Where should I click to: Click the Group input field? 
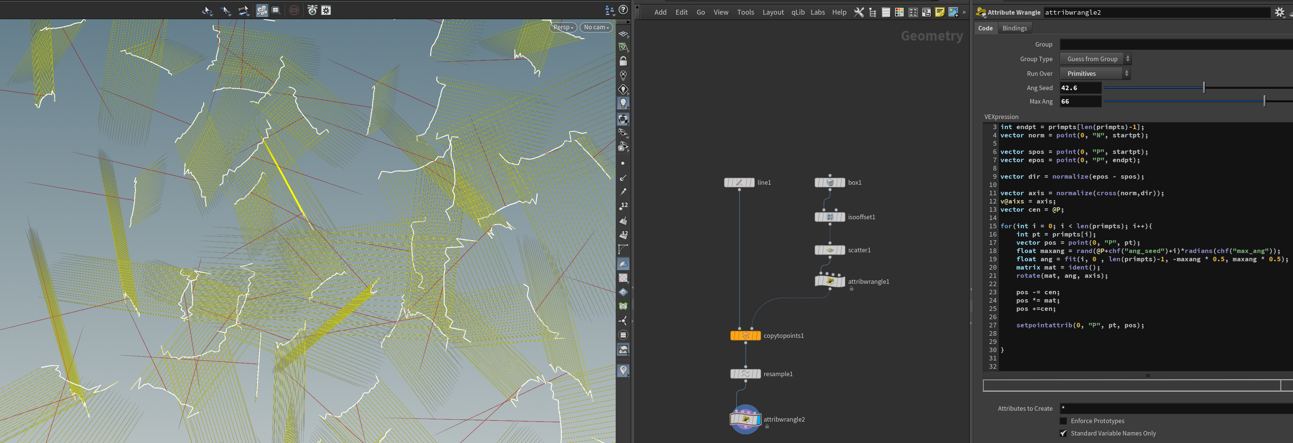click(x=1176, y=45)
